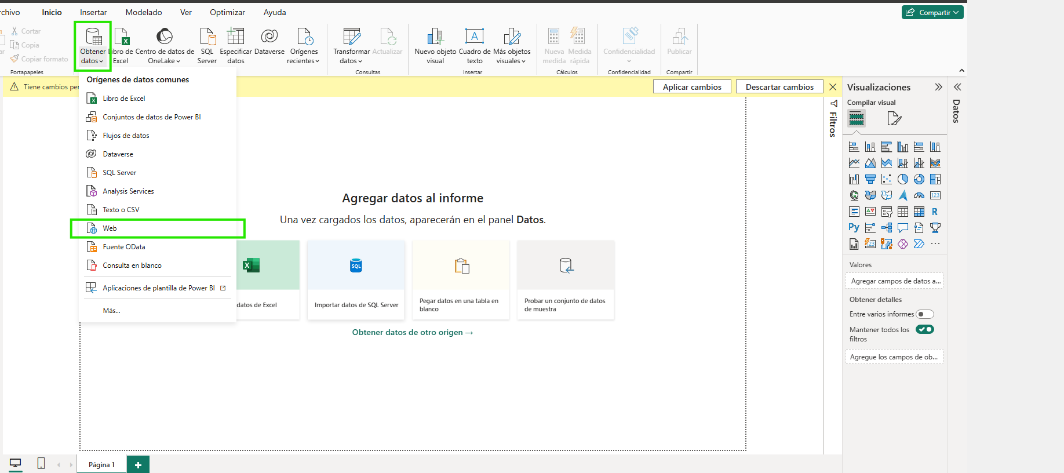The image size is (1064, 473).
Task: Select the R script visual icon
Action: point(935,212)
